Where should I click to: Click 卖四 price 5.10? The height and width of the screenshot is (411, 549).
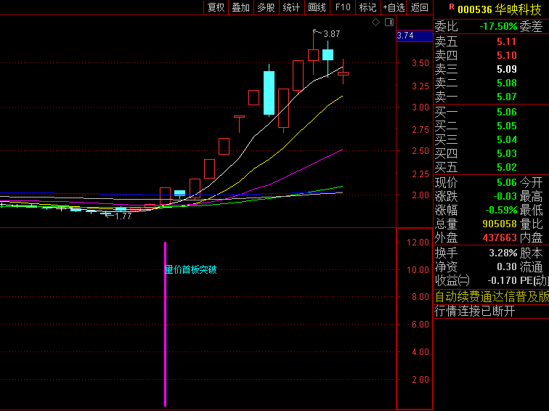point(506,55)
